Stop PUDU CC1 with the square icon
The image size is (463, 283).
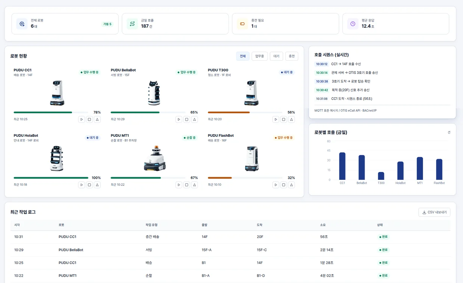[89, 120]
